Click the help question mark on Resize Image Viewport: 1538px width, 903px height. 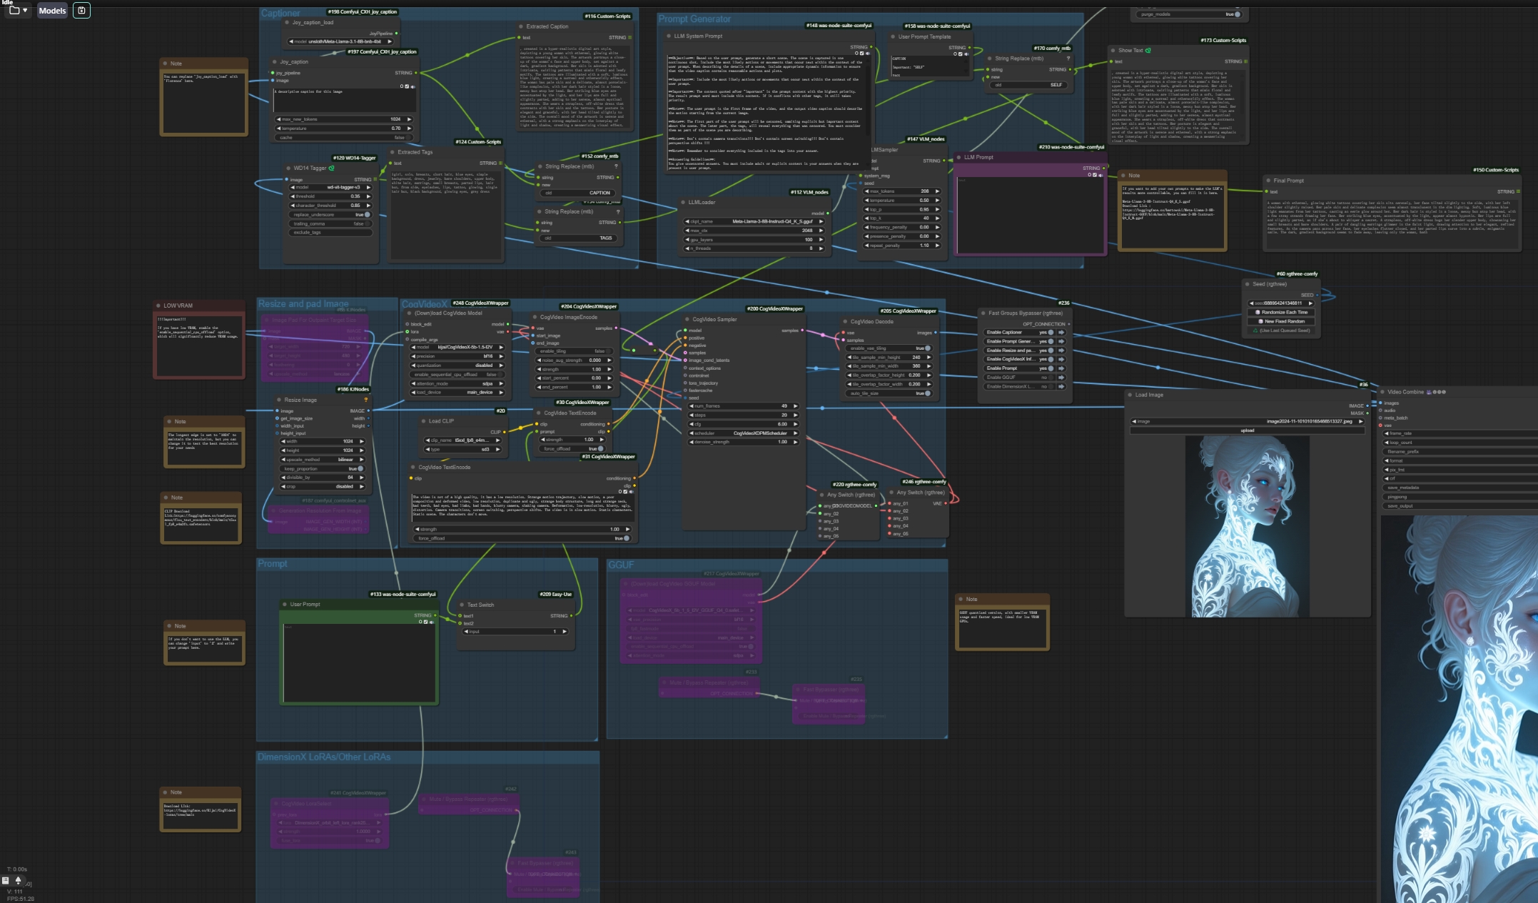[x=366, y=400]
